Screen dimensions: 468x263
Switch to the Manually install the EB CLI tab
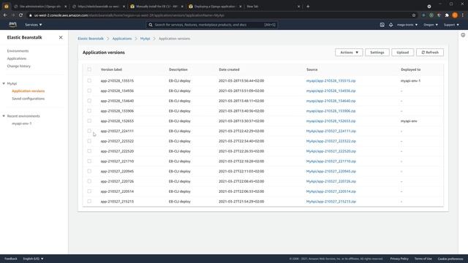[156, 7]
